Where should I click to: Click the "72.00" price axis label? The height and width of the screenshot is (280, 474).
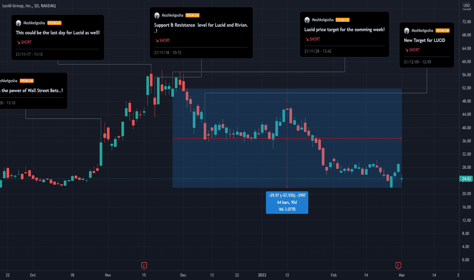[x=466, y=22]
